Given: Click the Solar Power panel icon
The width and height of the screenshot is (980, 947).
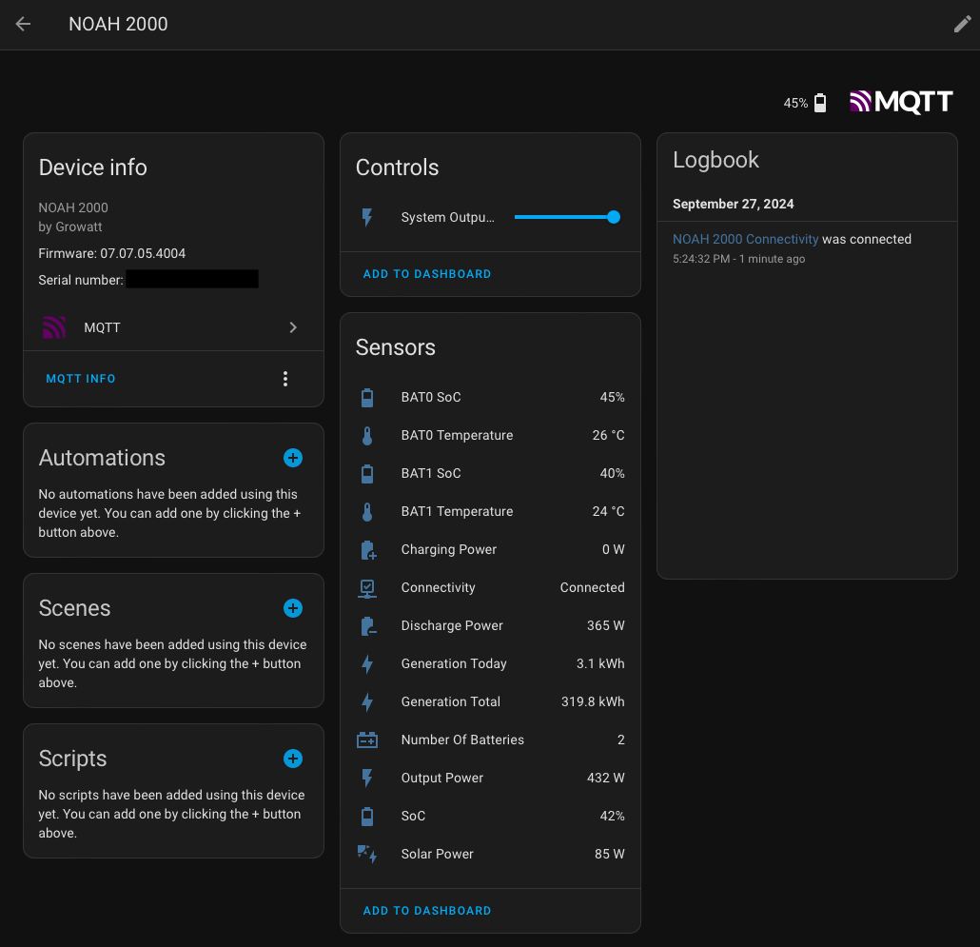Looking at the screenshot, I should click(367, 854).
